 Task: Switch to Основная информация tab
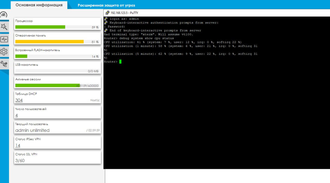click(x=39, y=5)
